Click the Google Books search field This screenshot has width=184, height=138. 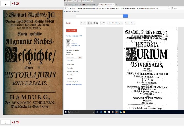99,16
